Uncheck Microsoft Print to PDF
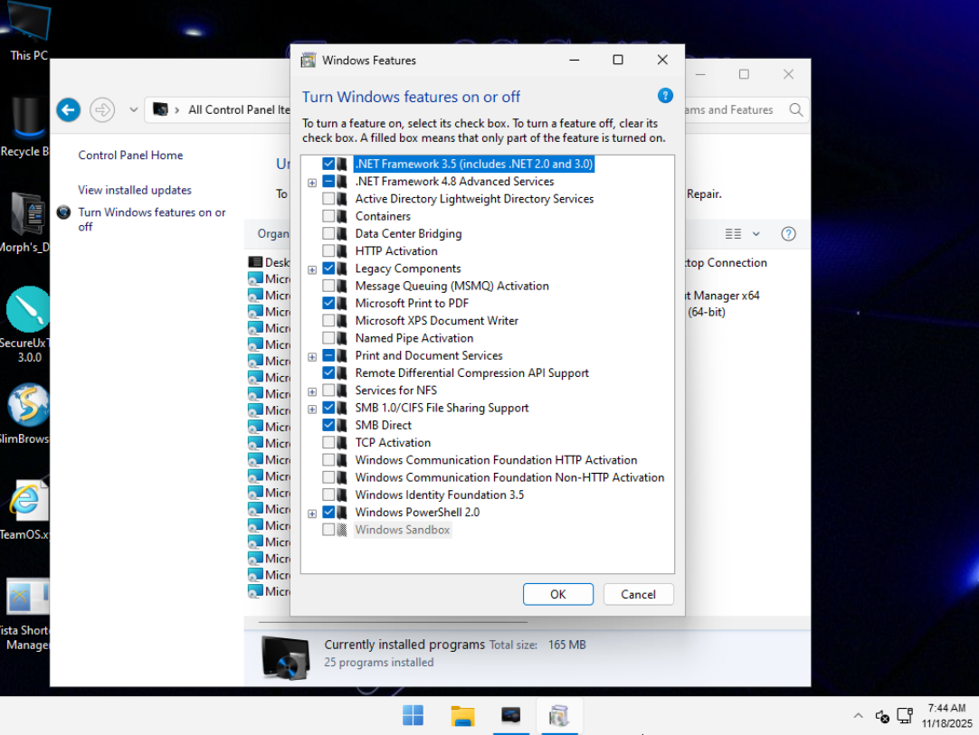979x735 pixels. click(x=328, y=303)
